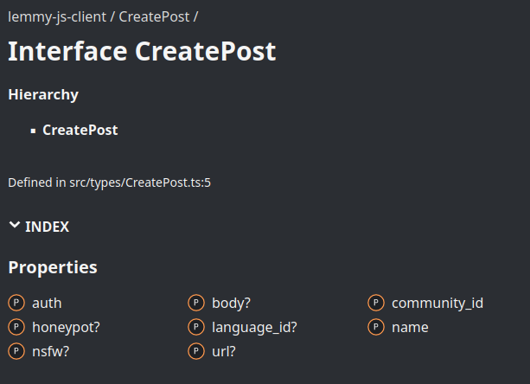Open the lemmy-js-client breadcrumb link
The image size is (530, 384).
coord(57,17)
